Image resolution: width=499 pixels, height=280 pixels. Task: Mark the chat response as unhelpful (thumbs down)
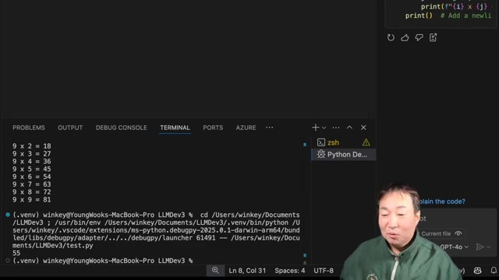click(x=419, y=37)
